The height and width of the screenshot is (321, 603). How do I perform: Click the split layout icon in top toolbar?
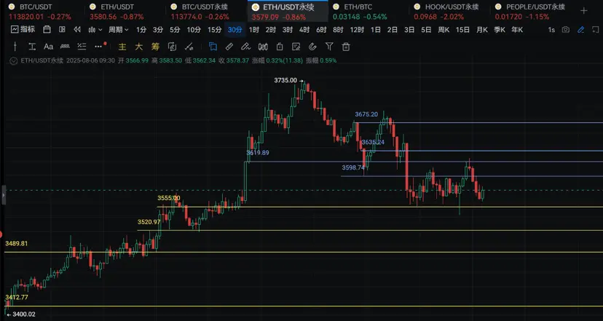click(x=62, y=30)
